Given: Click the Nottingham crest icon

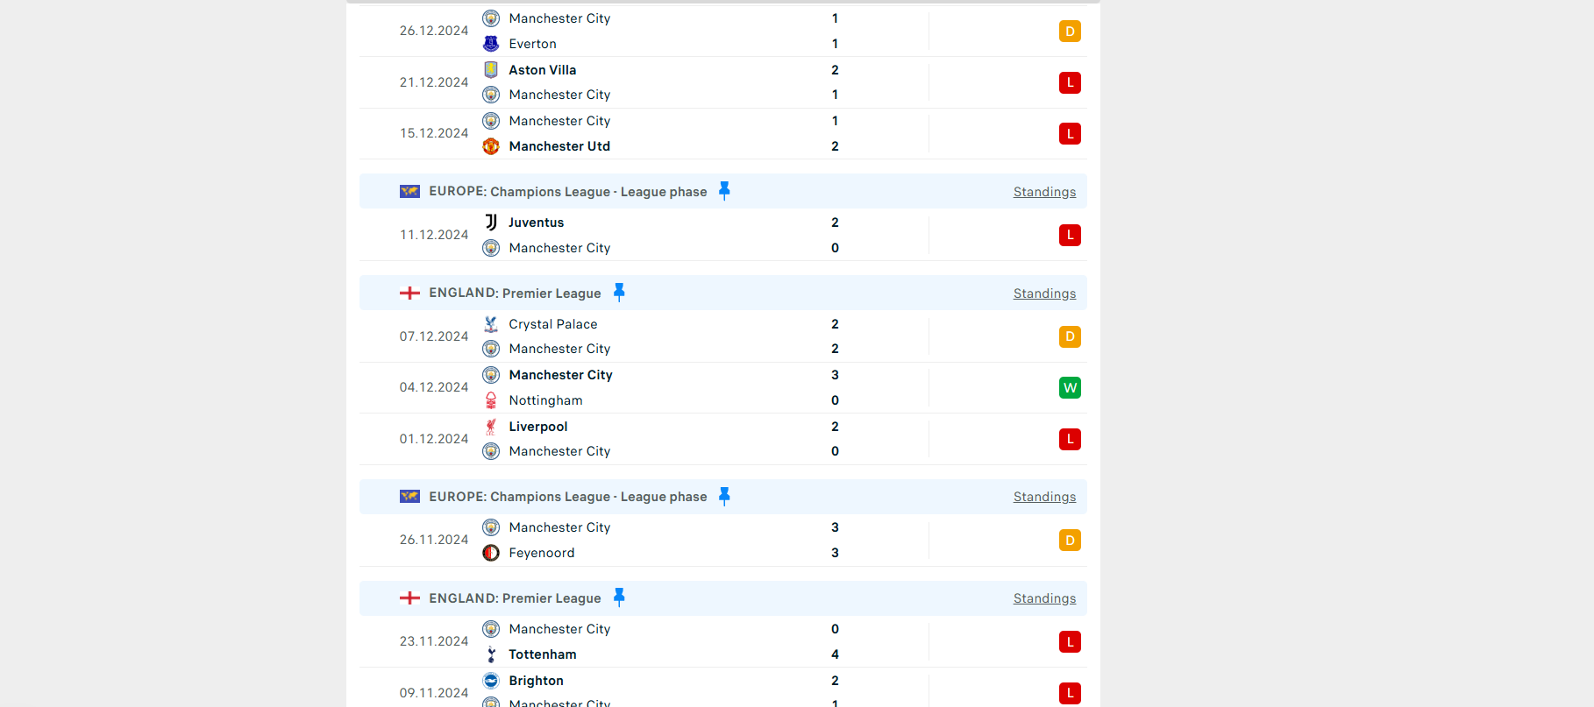Looking at the screenshot, I should pyautogui.click(x=491, y=400).
